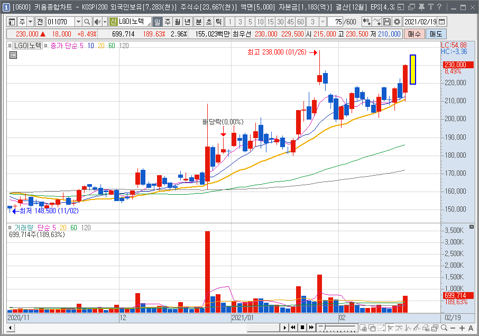Viewport: 479px width, 336px height.
Task: Select the 30 interval button
Action: tap(280, 22)
